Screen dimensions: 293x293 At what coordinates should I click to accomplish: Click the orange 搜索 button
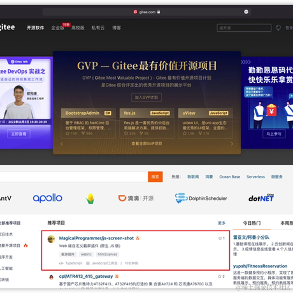point(155,176)
